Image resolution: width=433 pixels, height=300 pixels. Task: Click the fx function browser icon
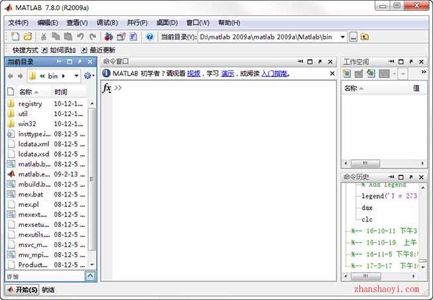(x=107, y=88)
